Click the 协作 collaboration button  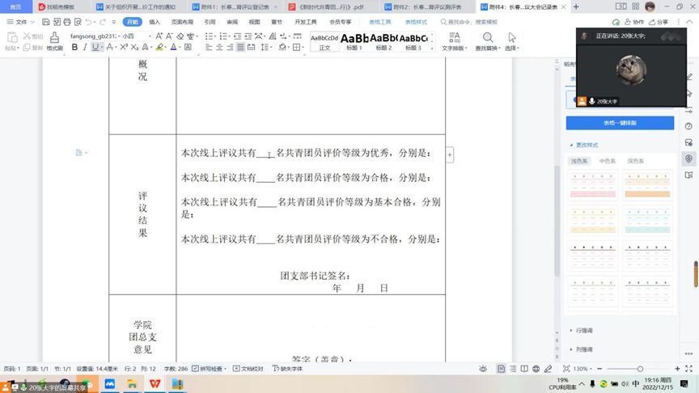(634, 22)
